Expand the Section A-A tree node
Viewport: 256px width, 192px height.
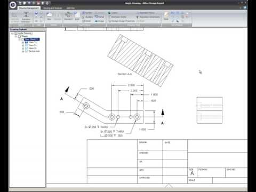coord(23,51)
